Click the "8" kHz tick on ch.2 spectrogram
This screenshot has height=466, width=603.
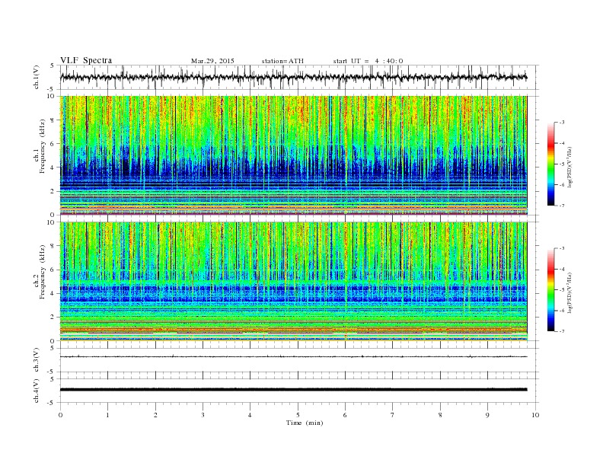pos(53,246)
